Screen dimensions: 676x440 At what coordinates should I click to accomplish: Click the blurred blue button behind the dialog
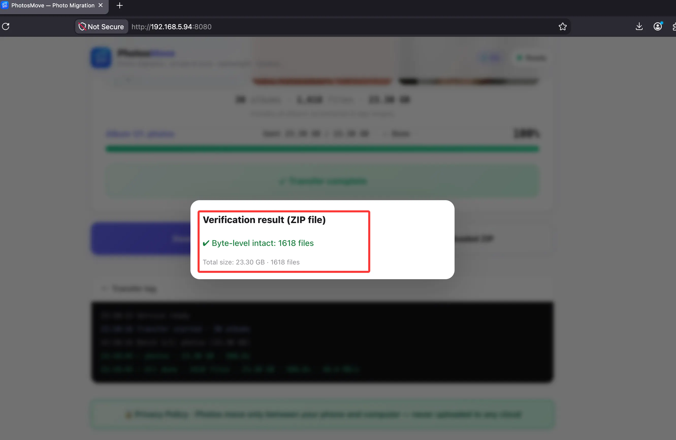point(141,238)
